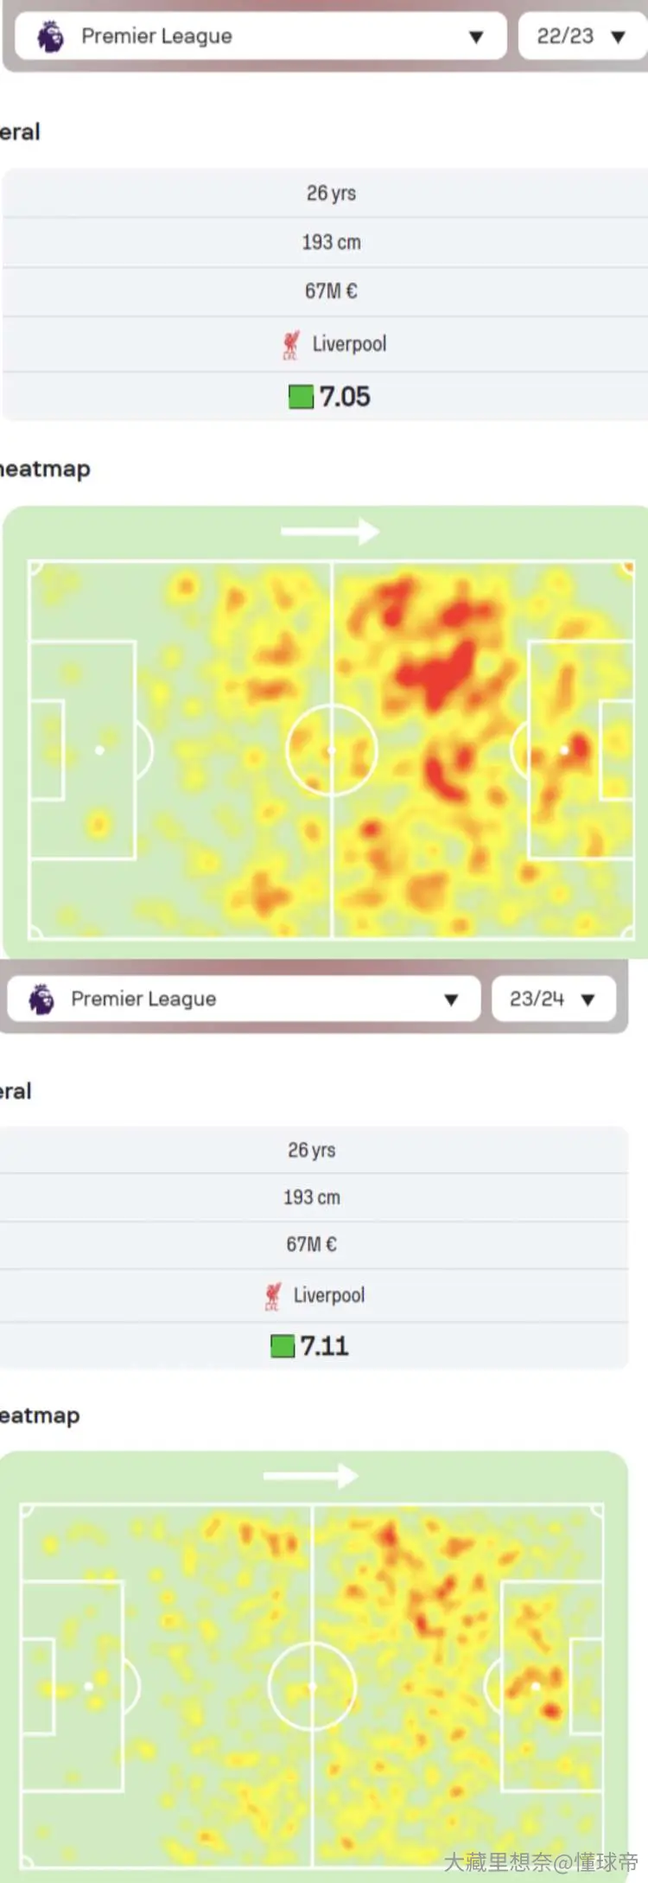Click the Premier League logo in the second selector
This screenshot has width=648, height=1883.
click(41, 999)
